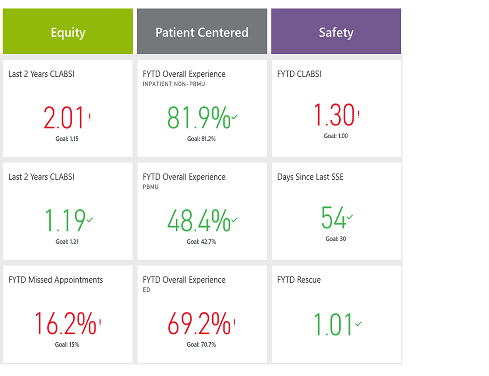Screen dimensions: 489x376
Task: Click the alert icon beside 1.30
Action: tap(359, 114)
